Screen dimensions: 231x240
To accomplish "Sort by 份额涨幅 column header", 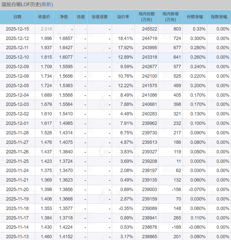I will click(195, 17).
